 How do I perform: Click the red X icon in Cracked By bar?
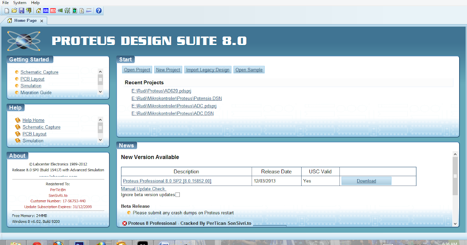click(x=125, y=223)
